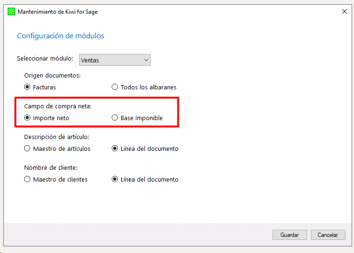Choose Línea del documento for Nombre de cliente
The image size is (354, 253).
(x=115, y=179)
